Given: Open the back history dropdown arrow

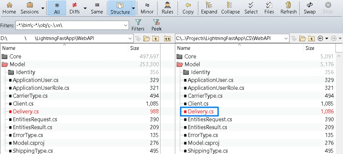Looking at the screenshot, I should pos(327,39).
